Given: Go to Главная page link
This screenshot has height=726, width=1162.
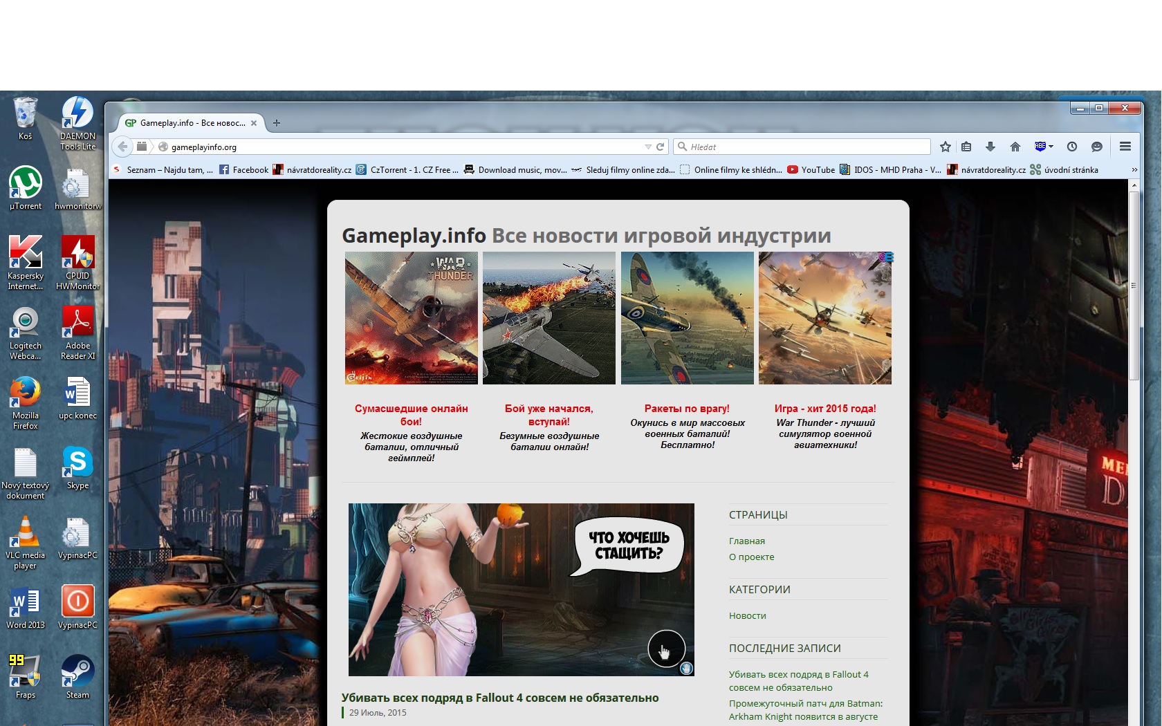Looking at the screenshot, I should tap(747, 541).
